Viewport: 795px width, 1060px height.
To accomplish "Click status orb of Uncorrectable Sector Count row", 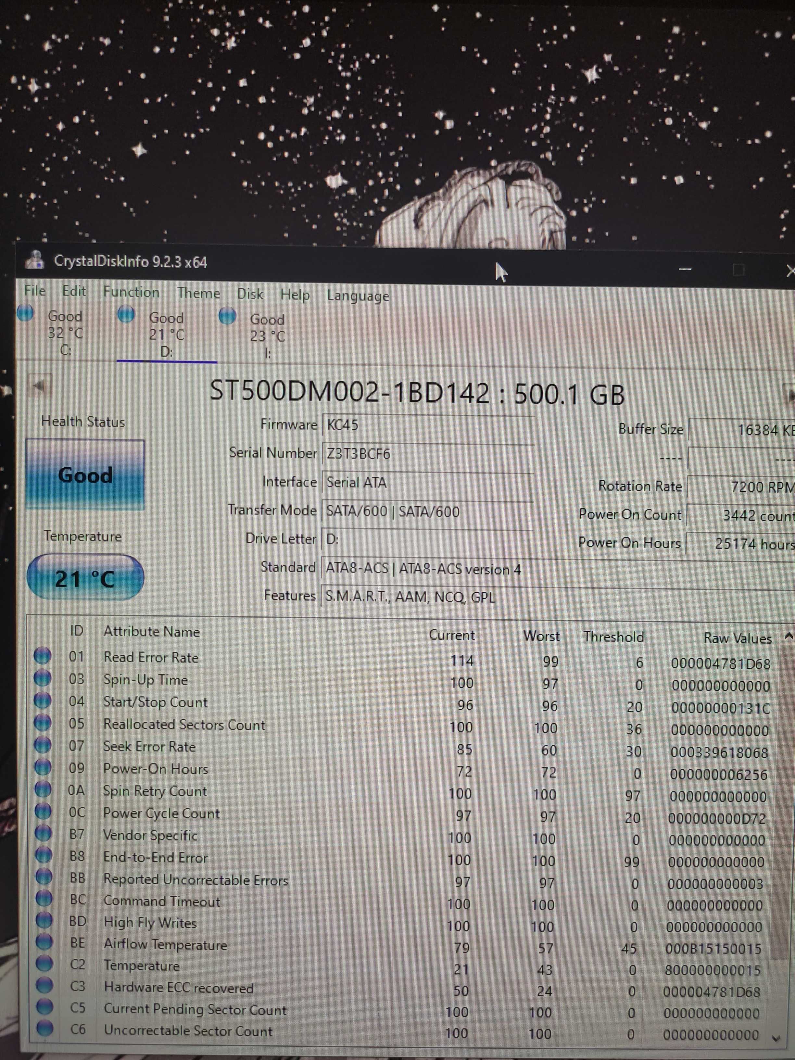I will click(44, 1028).
